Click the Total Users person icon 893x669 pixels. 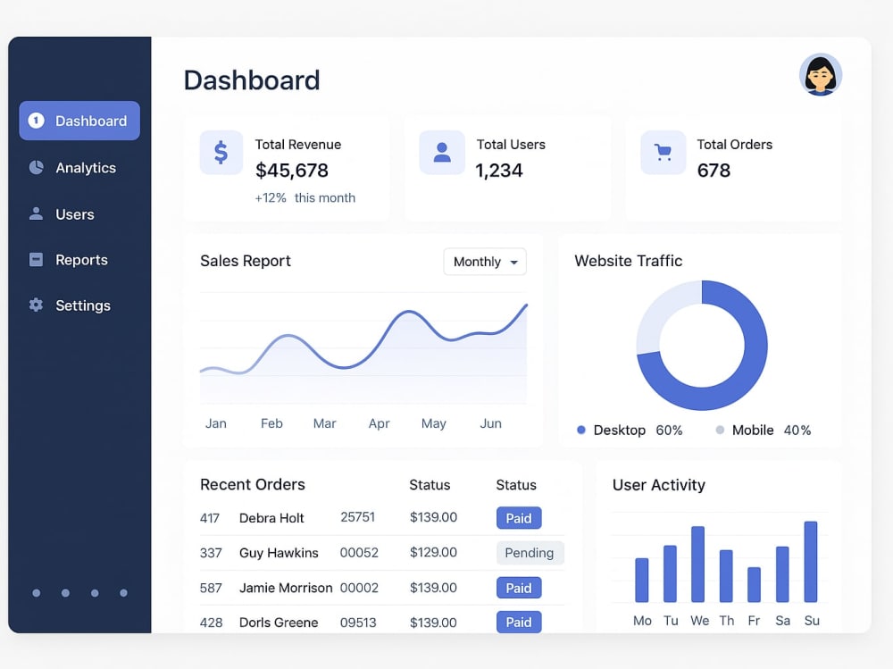click(x=442, y=152)
